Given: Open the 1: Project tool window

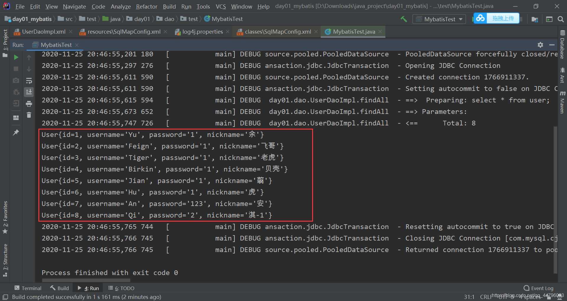Looking at the screenshot, I should [x=5, y=43].
